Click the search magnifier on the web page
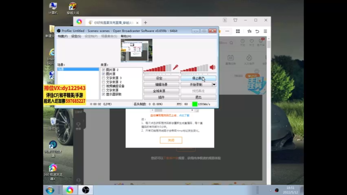 231,42
